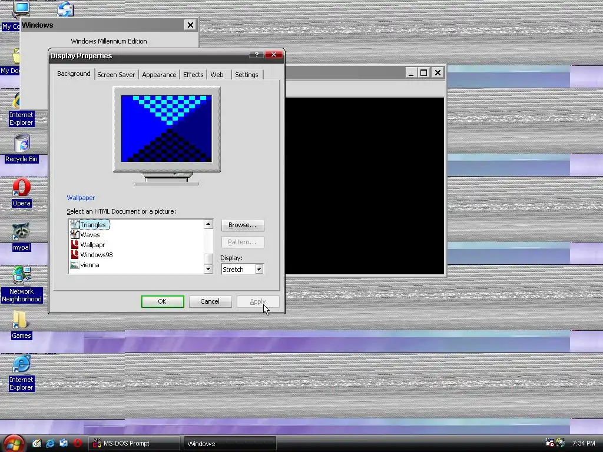The width and height of the screenshot is (603, 452).
Task: Select the bottom Internet Explorer desktop icon
Action: coord(22,364)
